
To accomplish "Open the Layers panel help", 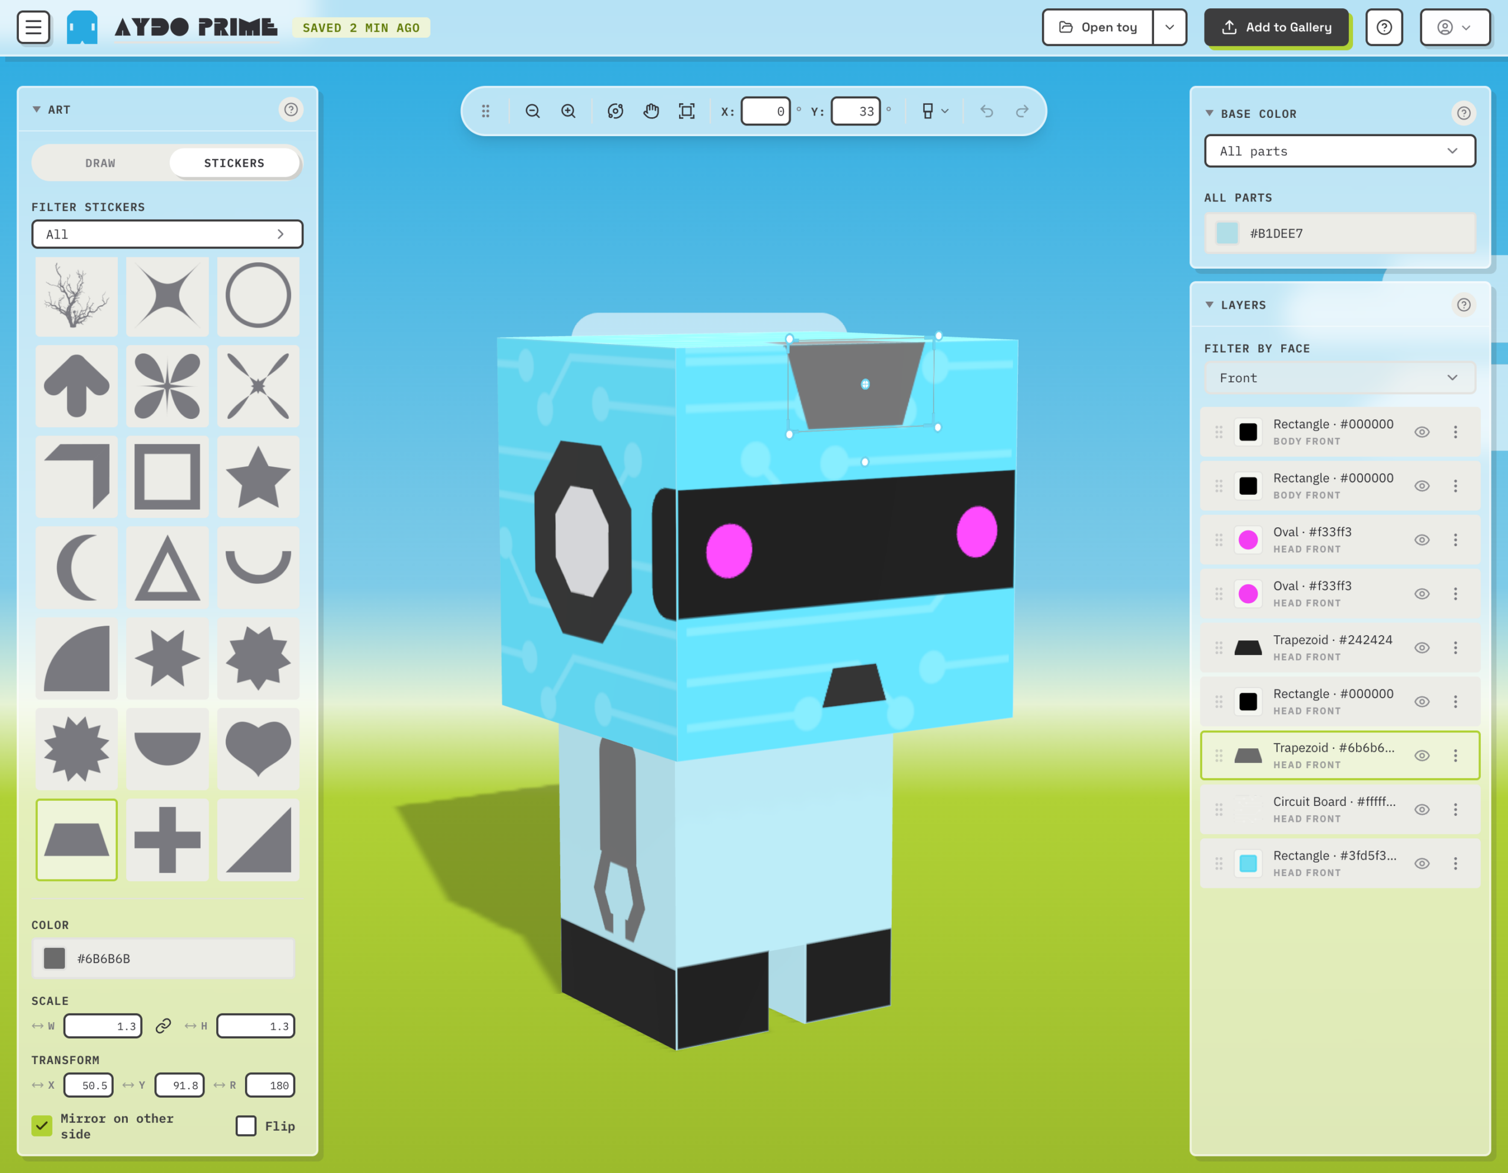I will (1463, 305).
